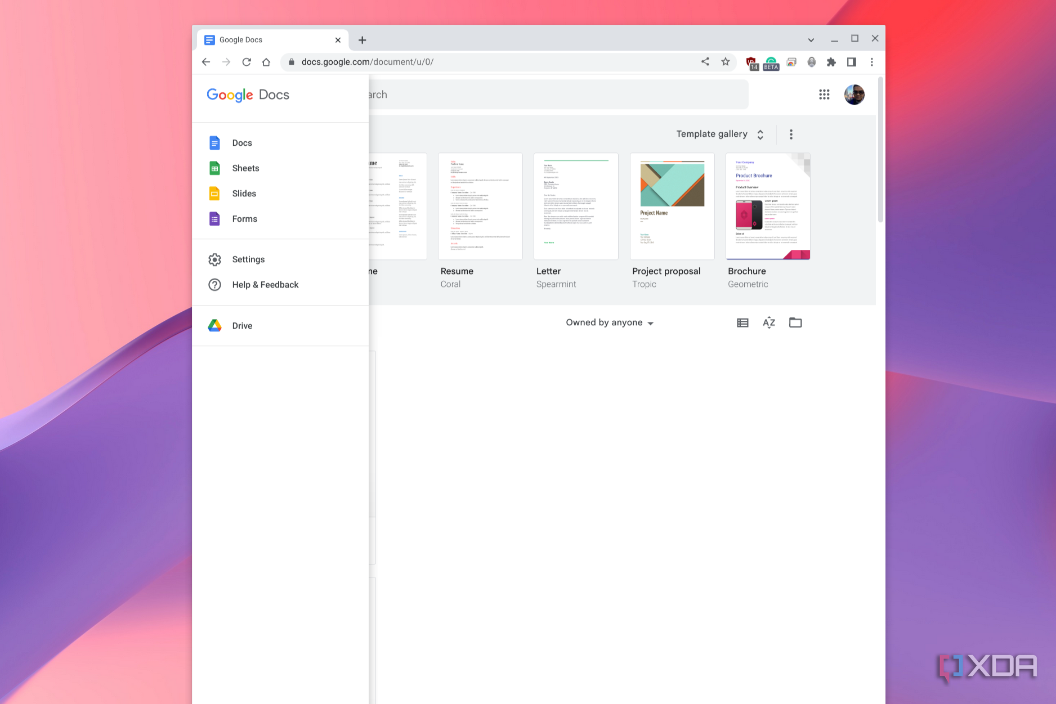Open the browser extensions puzzle icon
Image resolution: width=1056 pixels, height=704 pixels.
coord(831,62)
